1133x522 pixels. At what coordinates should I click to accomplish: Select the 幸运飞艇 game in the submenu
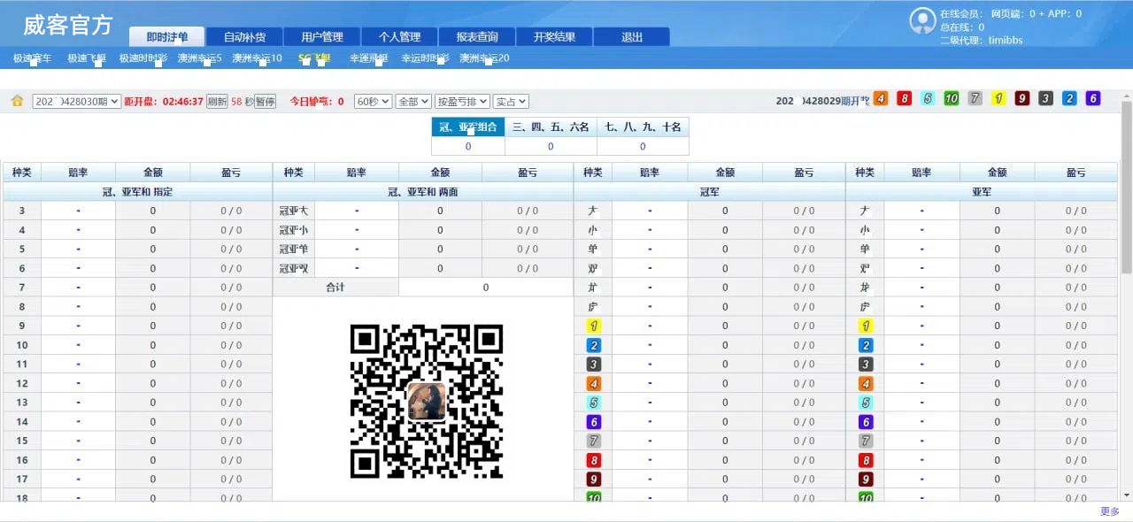point(368,58)
